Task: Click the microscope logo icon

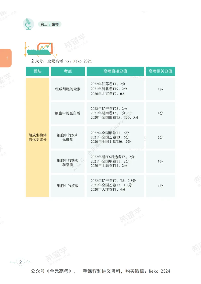Action: 28,24
